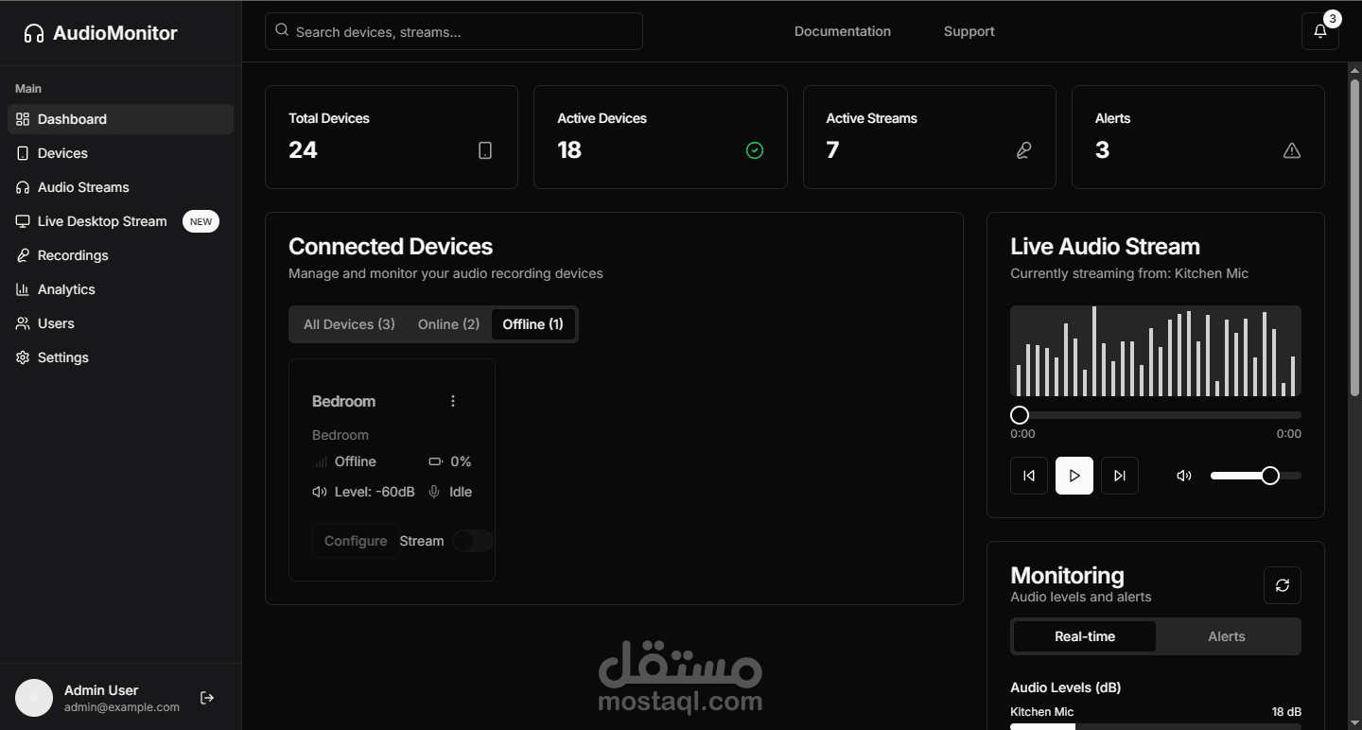The width and height of the screenshot is (1362, 730).
Task: Click the volume slider handle
Action: pos(1270,476)
